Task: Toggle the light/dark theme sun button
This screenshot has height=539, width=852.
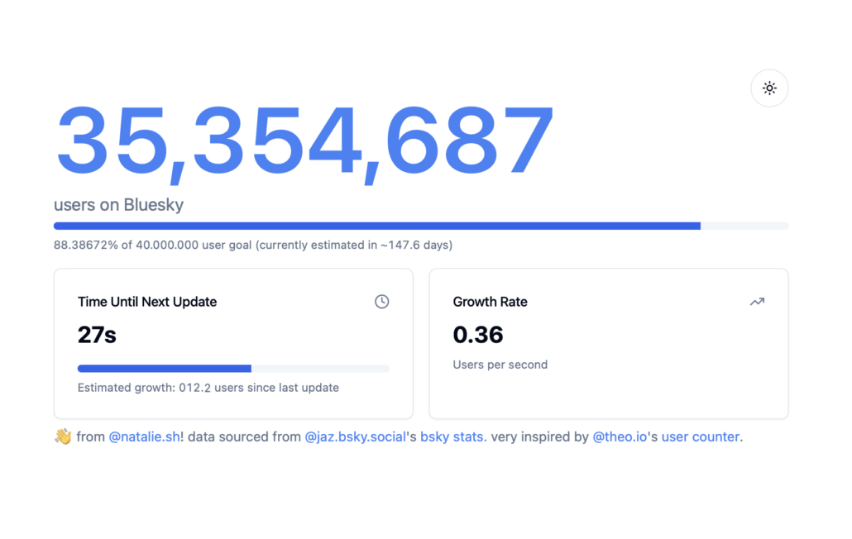Action: 768,88
